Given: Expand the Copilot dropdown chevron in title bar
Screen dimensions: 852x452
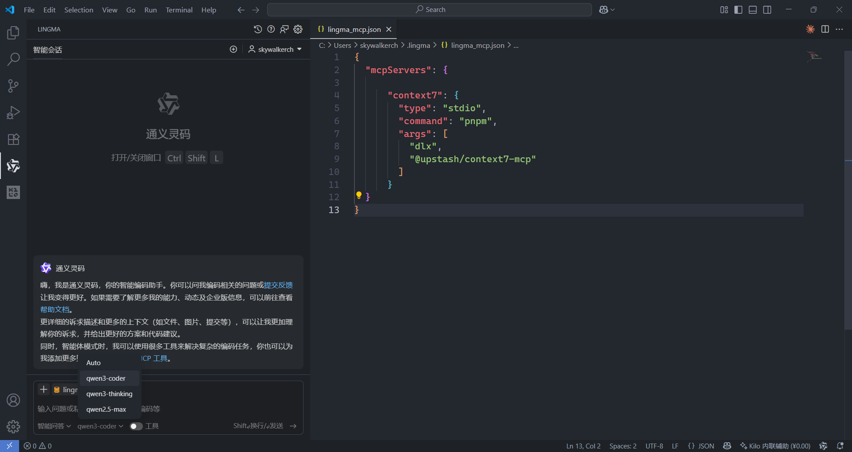Looking at the screenshot, I should click(x=613, y=10).
